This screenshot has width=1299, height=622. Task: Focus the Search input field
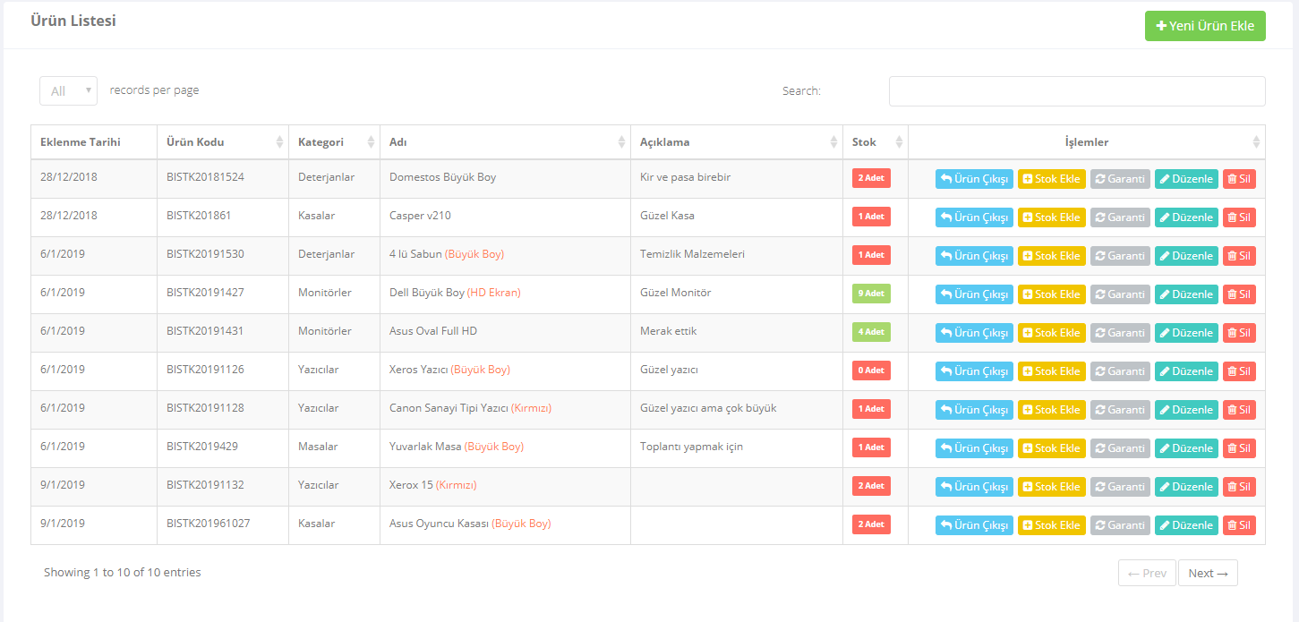(1077, 91)
